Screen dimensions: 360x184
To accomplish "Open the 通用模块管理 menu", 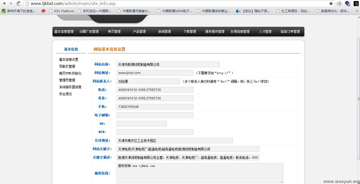I will (215, 31).
